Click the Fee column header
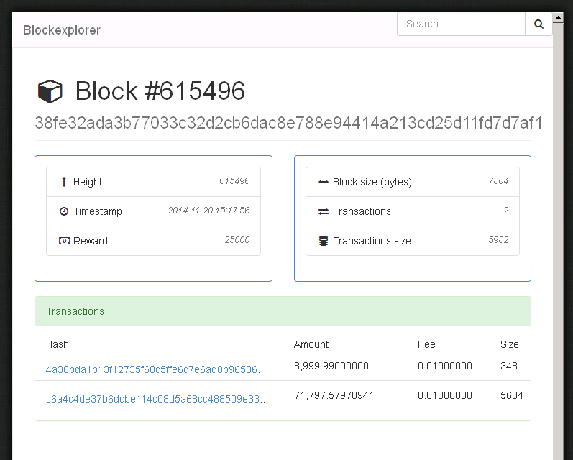This screenshot has width=573, height=460. click(x=426, y=344)
